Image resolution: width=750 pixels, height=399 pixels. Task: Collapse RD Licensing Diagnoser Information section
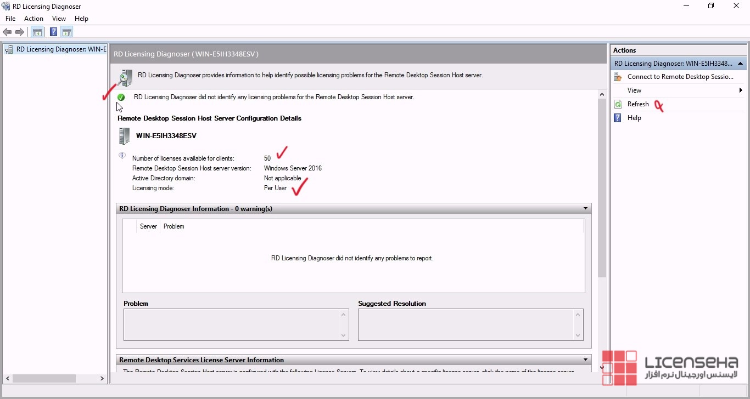click(x=586, y=209)
